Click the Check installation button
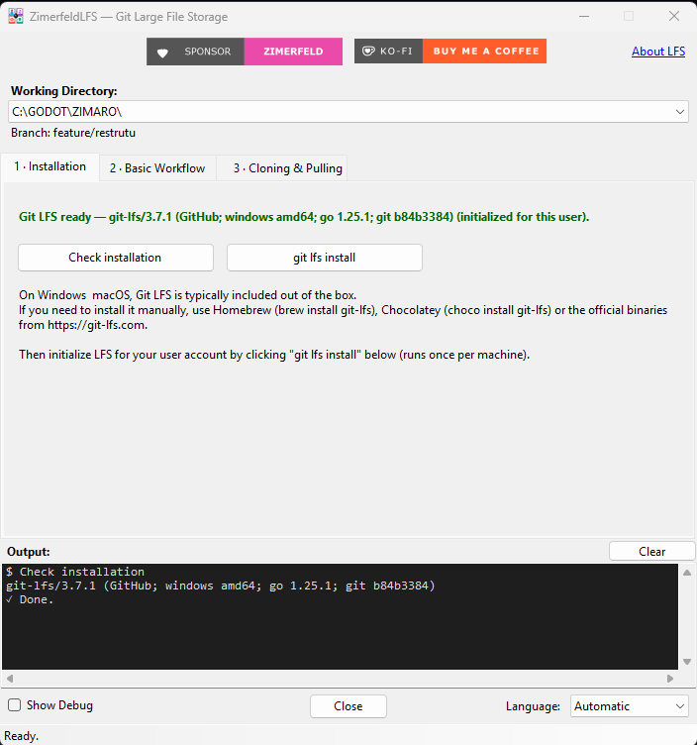This screenshot has height=745, width=697. (x=116, y=258)
